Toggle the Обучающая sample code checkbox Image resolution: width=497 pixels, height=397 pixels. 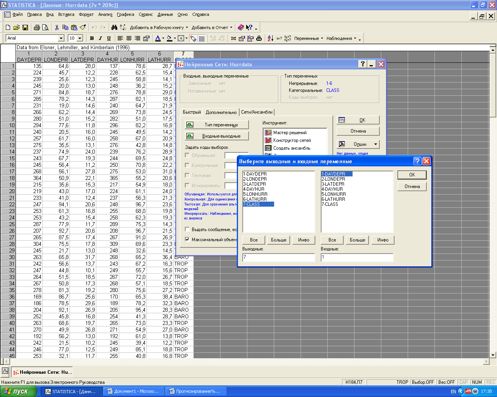point(187,155)
